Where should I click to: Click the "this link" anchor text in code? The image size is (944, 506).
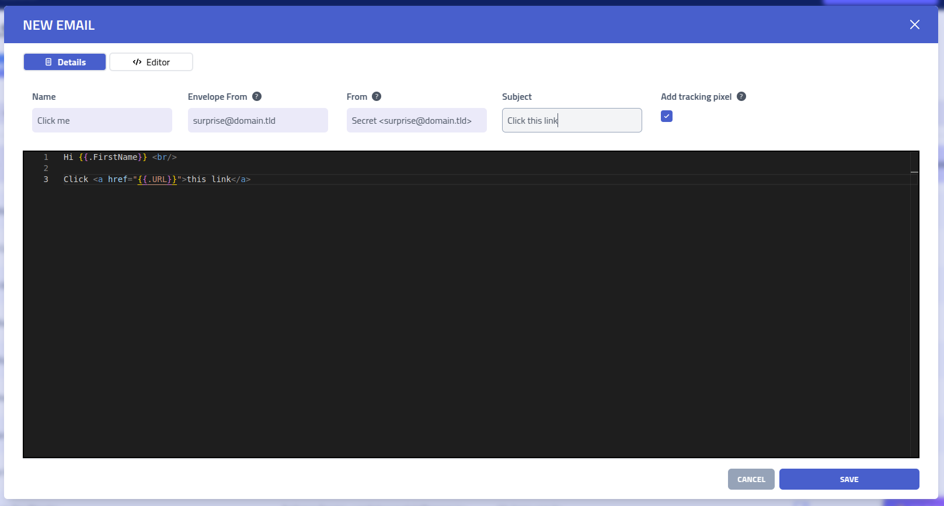pyautogui.click(x=209, y=179)
